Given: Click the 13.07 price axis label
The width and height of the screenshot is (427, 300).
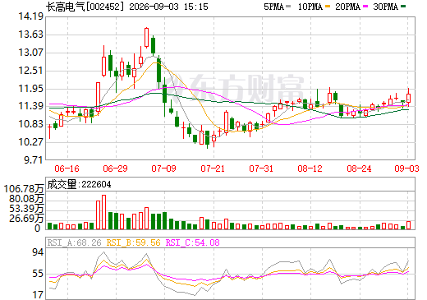Looking at the screenshot, I should 31,53.
